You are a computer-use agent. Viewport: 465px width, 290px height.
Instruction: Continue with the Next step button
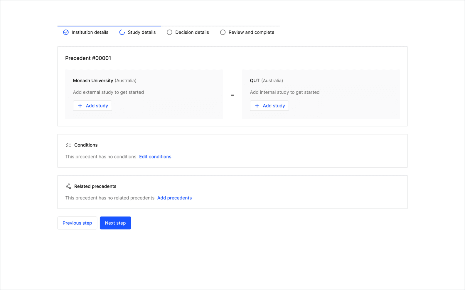(x=115, y=223)
